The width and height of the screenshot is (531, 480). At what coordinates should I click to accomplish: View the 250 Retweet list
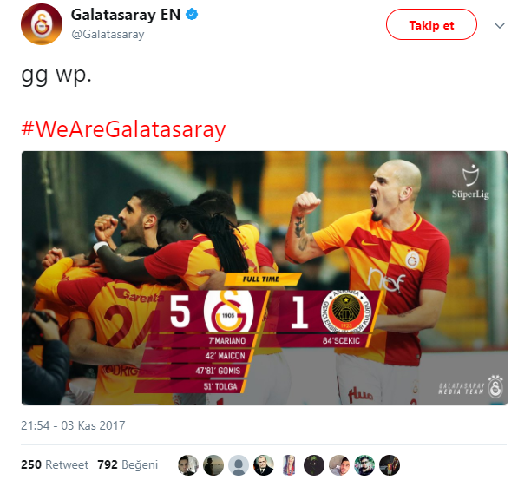(x=54, y=464)
